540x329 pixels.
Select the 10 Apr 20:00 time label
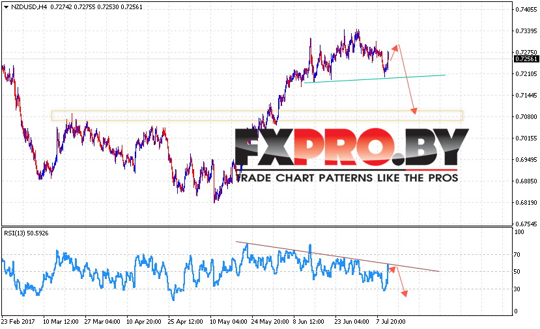point(144,322)
